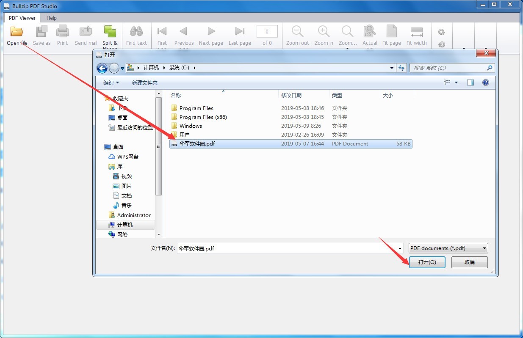This screenshot has height=338, width=523.
Task: Click 计算机 in the address breadcrumb
Action: 151,68
